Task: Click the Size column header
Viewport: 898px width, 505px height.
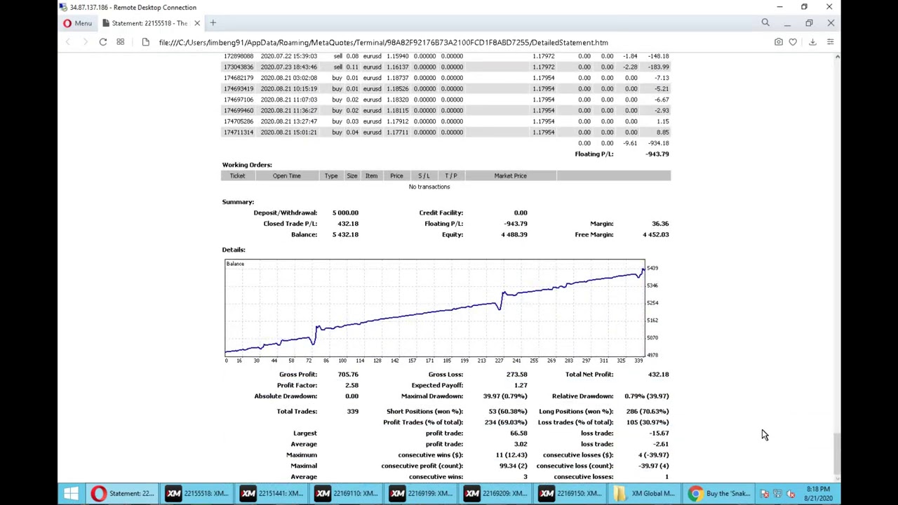Action: pos(351,176)
